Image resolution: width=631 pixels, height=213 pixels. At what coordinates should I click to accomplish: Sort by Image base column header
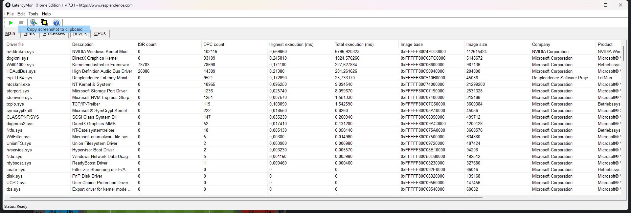point(431,44)
